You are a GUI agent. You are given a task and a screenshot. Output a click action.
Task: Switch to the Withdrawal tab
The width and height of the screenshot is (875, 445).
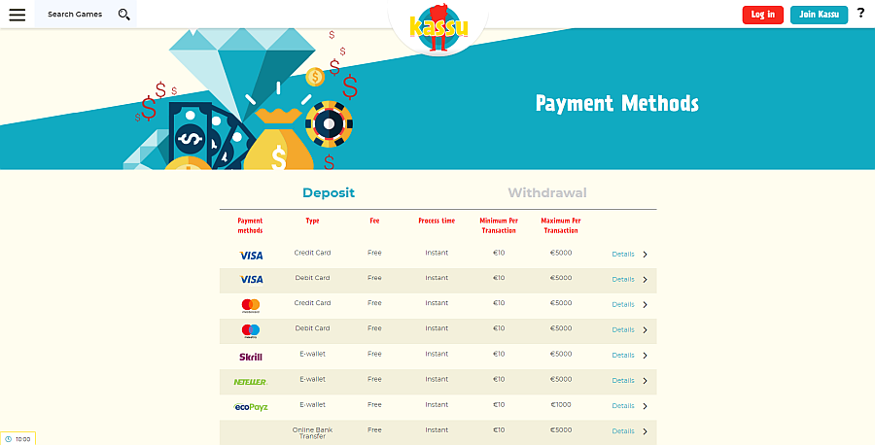coord(547,193)
